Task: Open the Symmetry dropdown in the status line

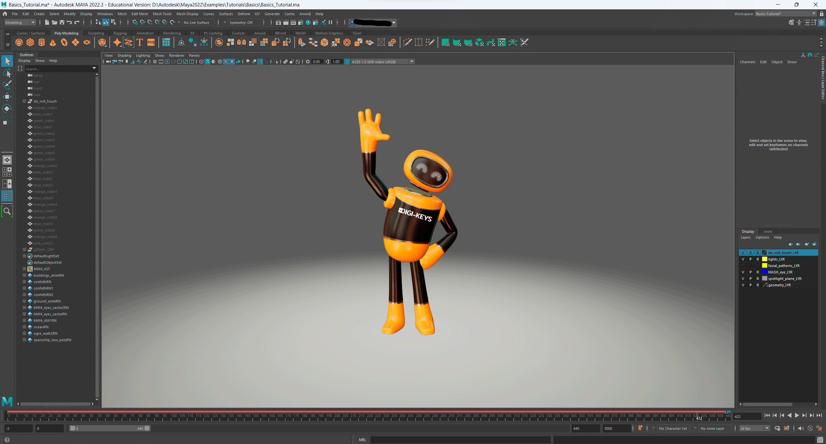Action: [243, 22]
